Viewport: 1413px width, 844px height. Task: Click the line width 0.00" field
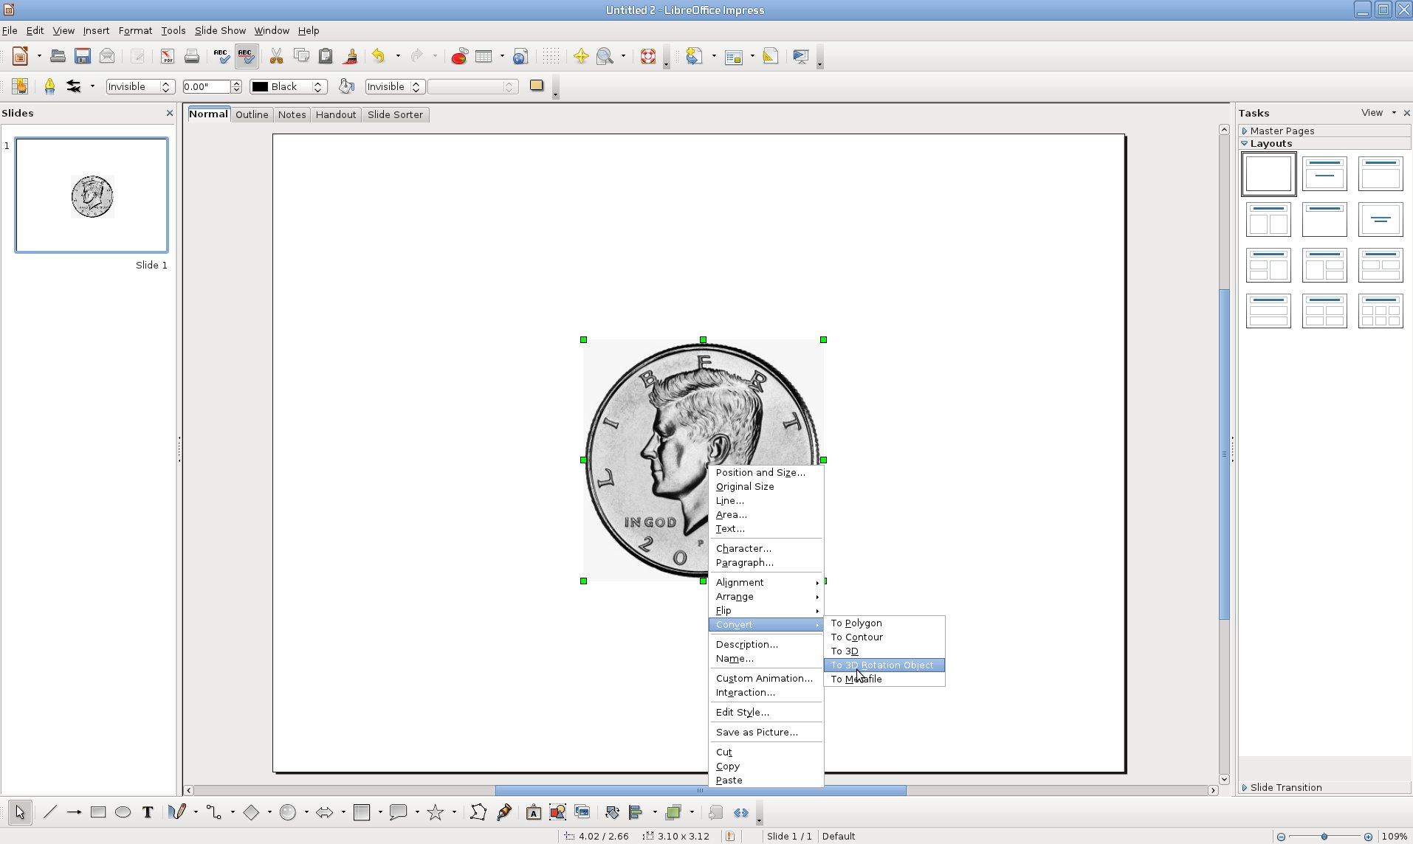(207, 86)
